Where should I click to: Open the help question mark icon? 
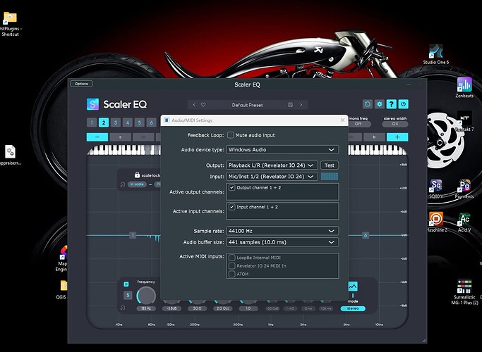[392, 104]
